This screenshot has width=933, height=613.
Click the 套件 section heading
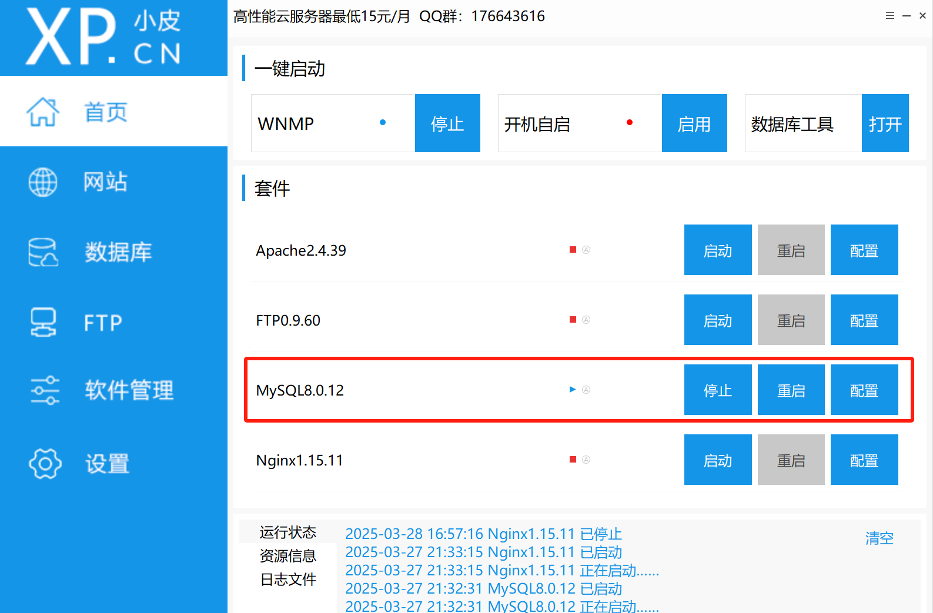(272, 189)
